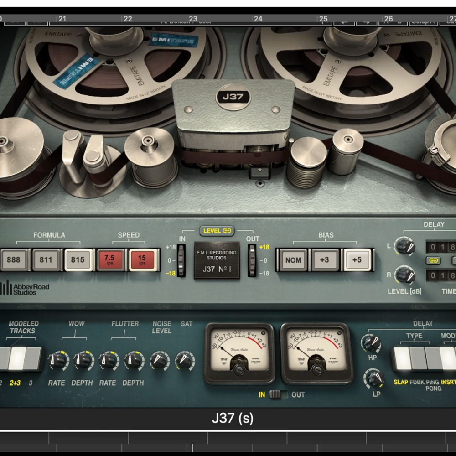Click the LP filter knob
Viewport: 456px width, 456px height.
(373, 378)
